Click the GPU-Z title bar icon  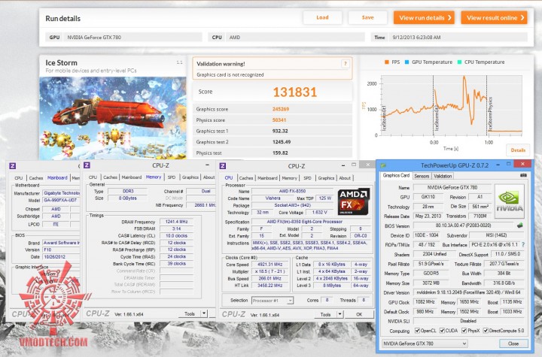(x=383, y=165)
